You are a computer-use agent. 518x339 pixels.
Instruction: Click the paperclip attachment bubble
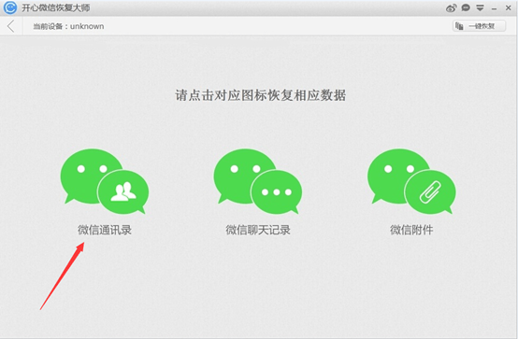point(430,191)
